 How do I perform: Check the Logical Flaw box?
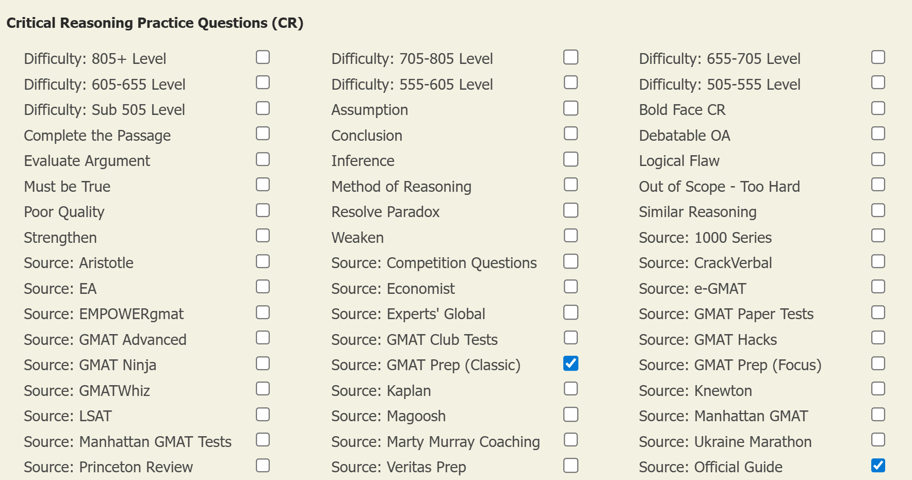pos(878,159)
